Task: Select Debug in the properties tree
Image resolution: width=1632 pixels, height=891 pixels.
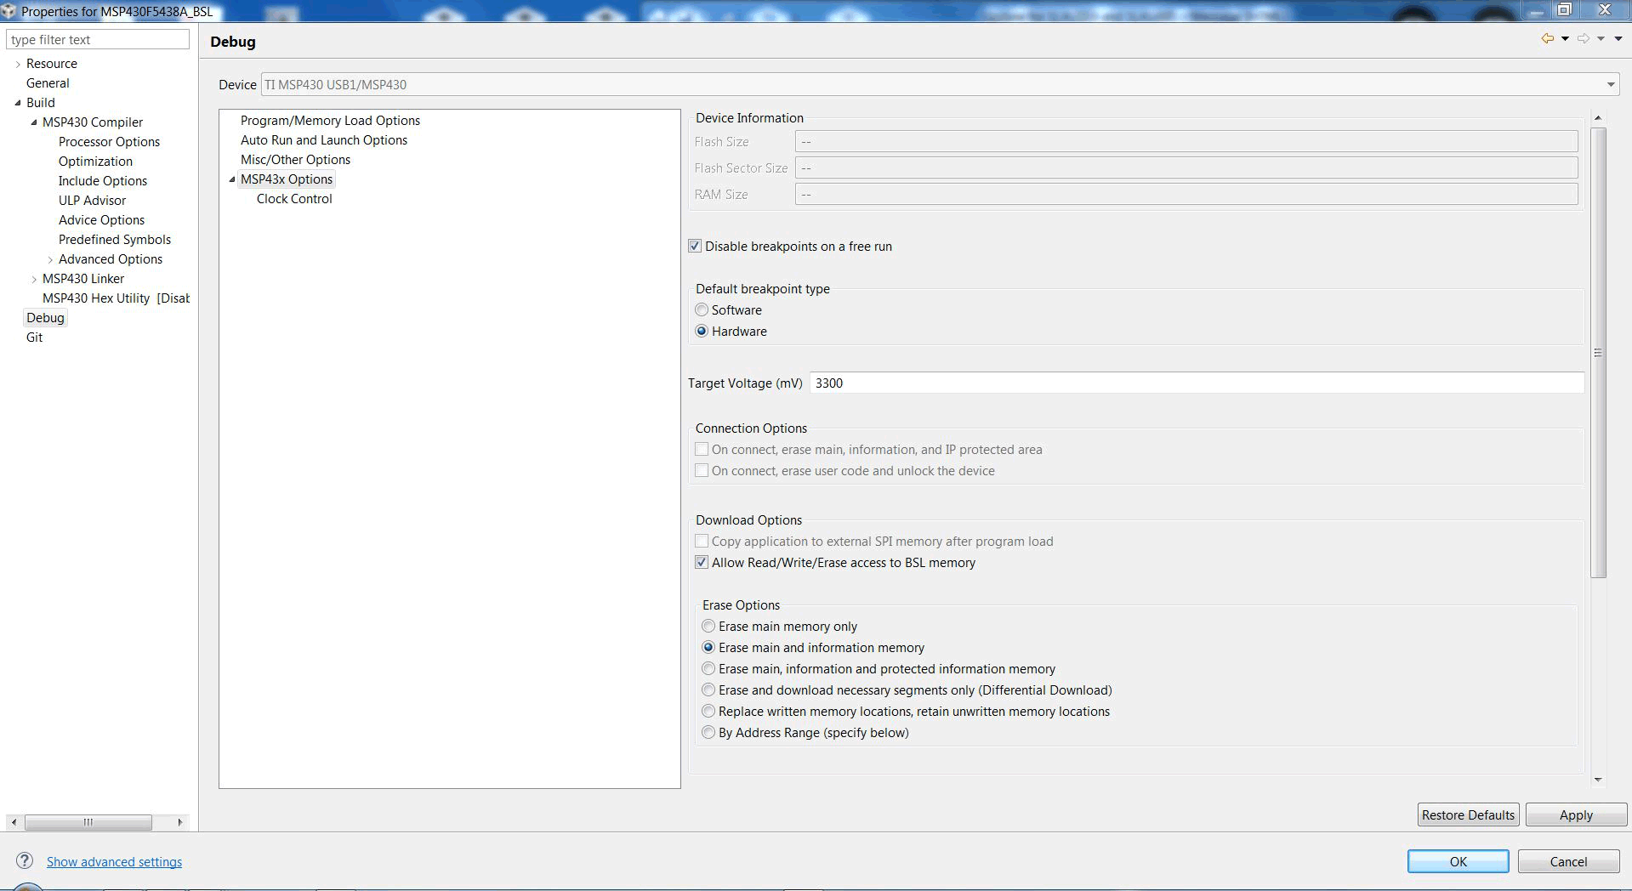Action: pos(45,318)
